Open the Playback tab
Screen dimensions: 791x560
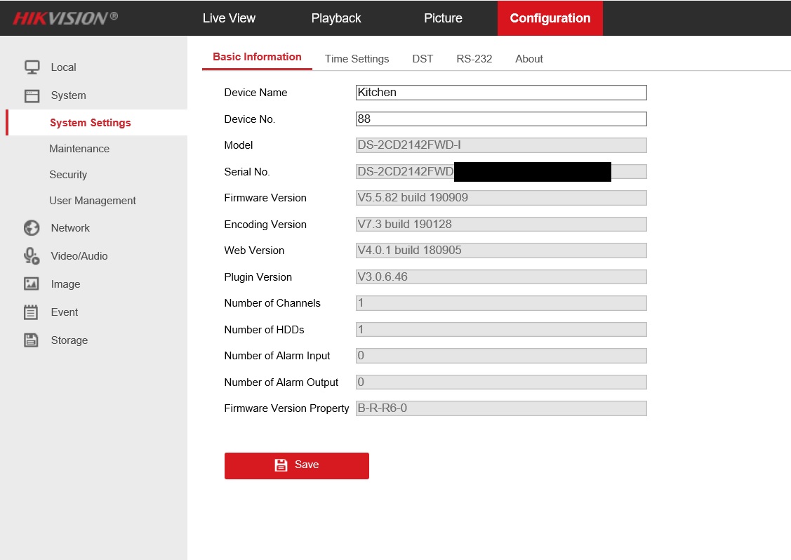tap(336, 18)
